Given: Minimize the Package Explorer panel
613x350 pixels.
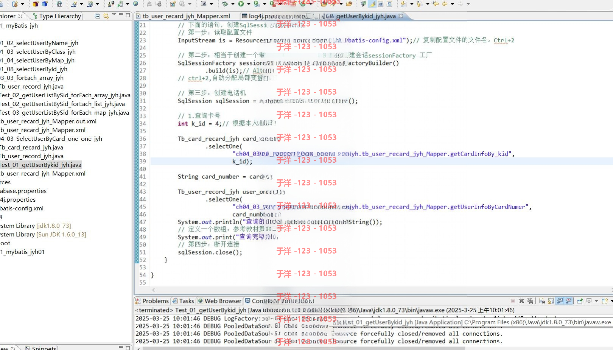Looking at the screenshot, I should point(121,15).
